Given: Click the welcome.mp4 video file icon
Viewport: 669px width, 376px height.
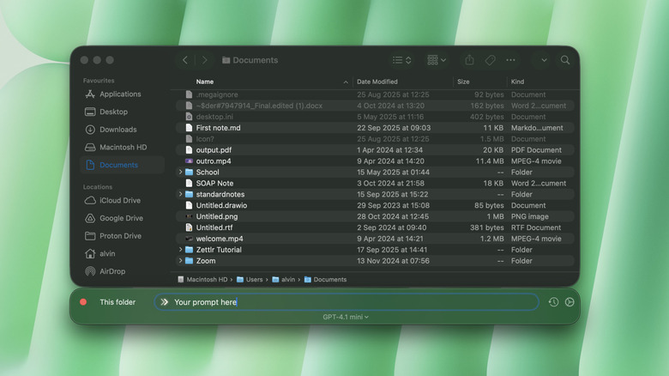Looking at the screenshot, I should (189, 239).
